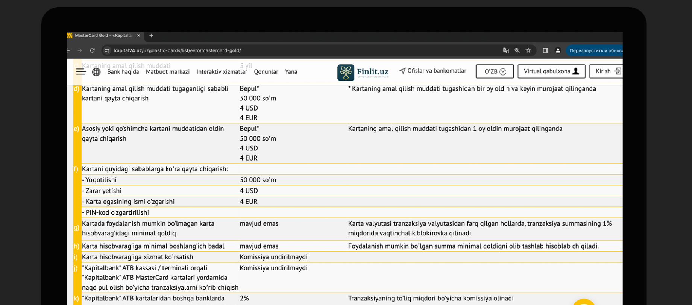Image resolution: width=692 pixels, height=305 pixels.
Task: Select the MasterCard Gold browser tab
Action: pyautogui.click(x=104, y=36)
